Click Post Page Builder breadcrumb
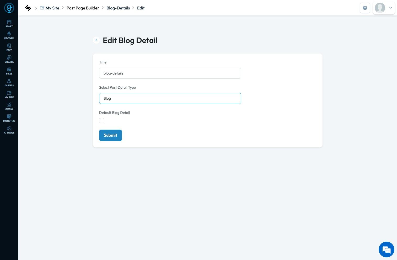This screenshot has height=260, width=397. pyautogui.click(x=83, y=8)
